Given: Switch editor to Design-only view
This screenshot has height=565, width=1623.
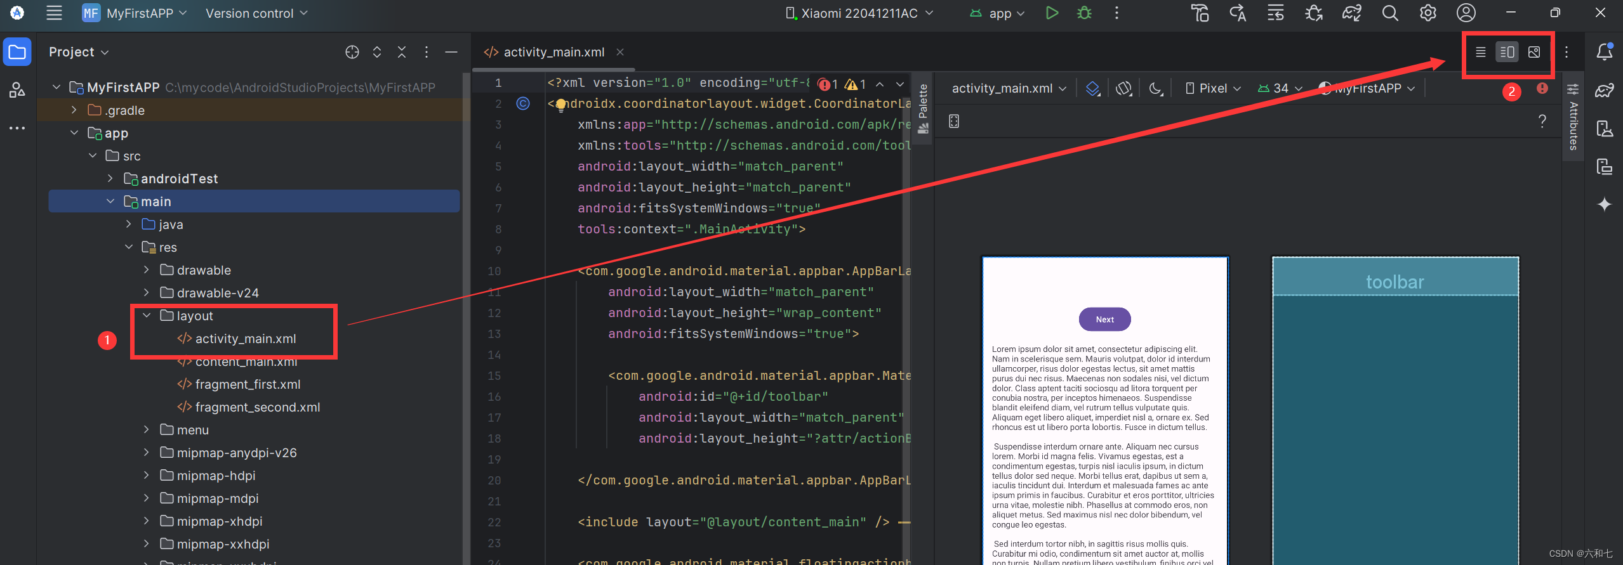Looking at the screenshot, I should tap(1534, 52).
